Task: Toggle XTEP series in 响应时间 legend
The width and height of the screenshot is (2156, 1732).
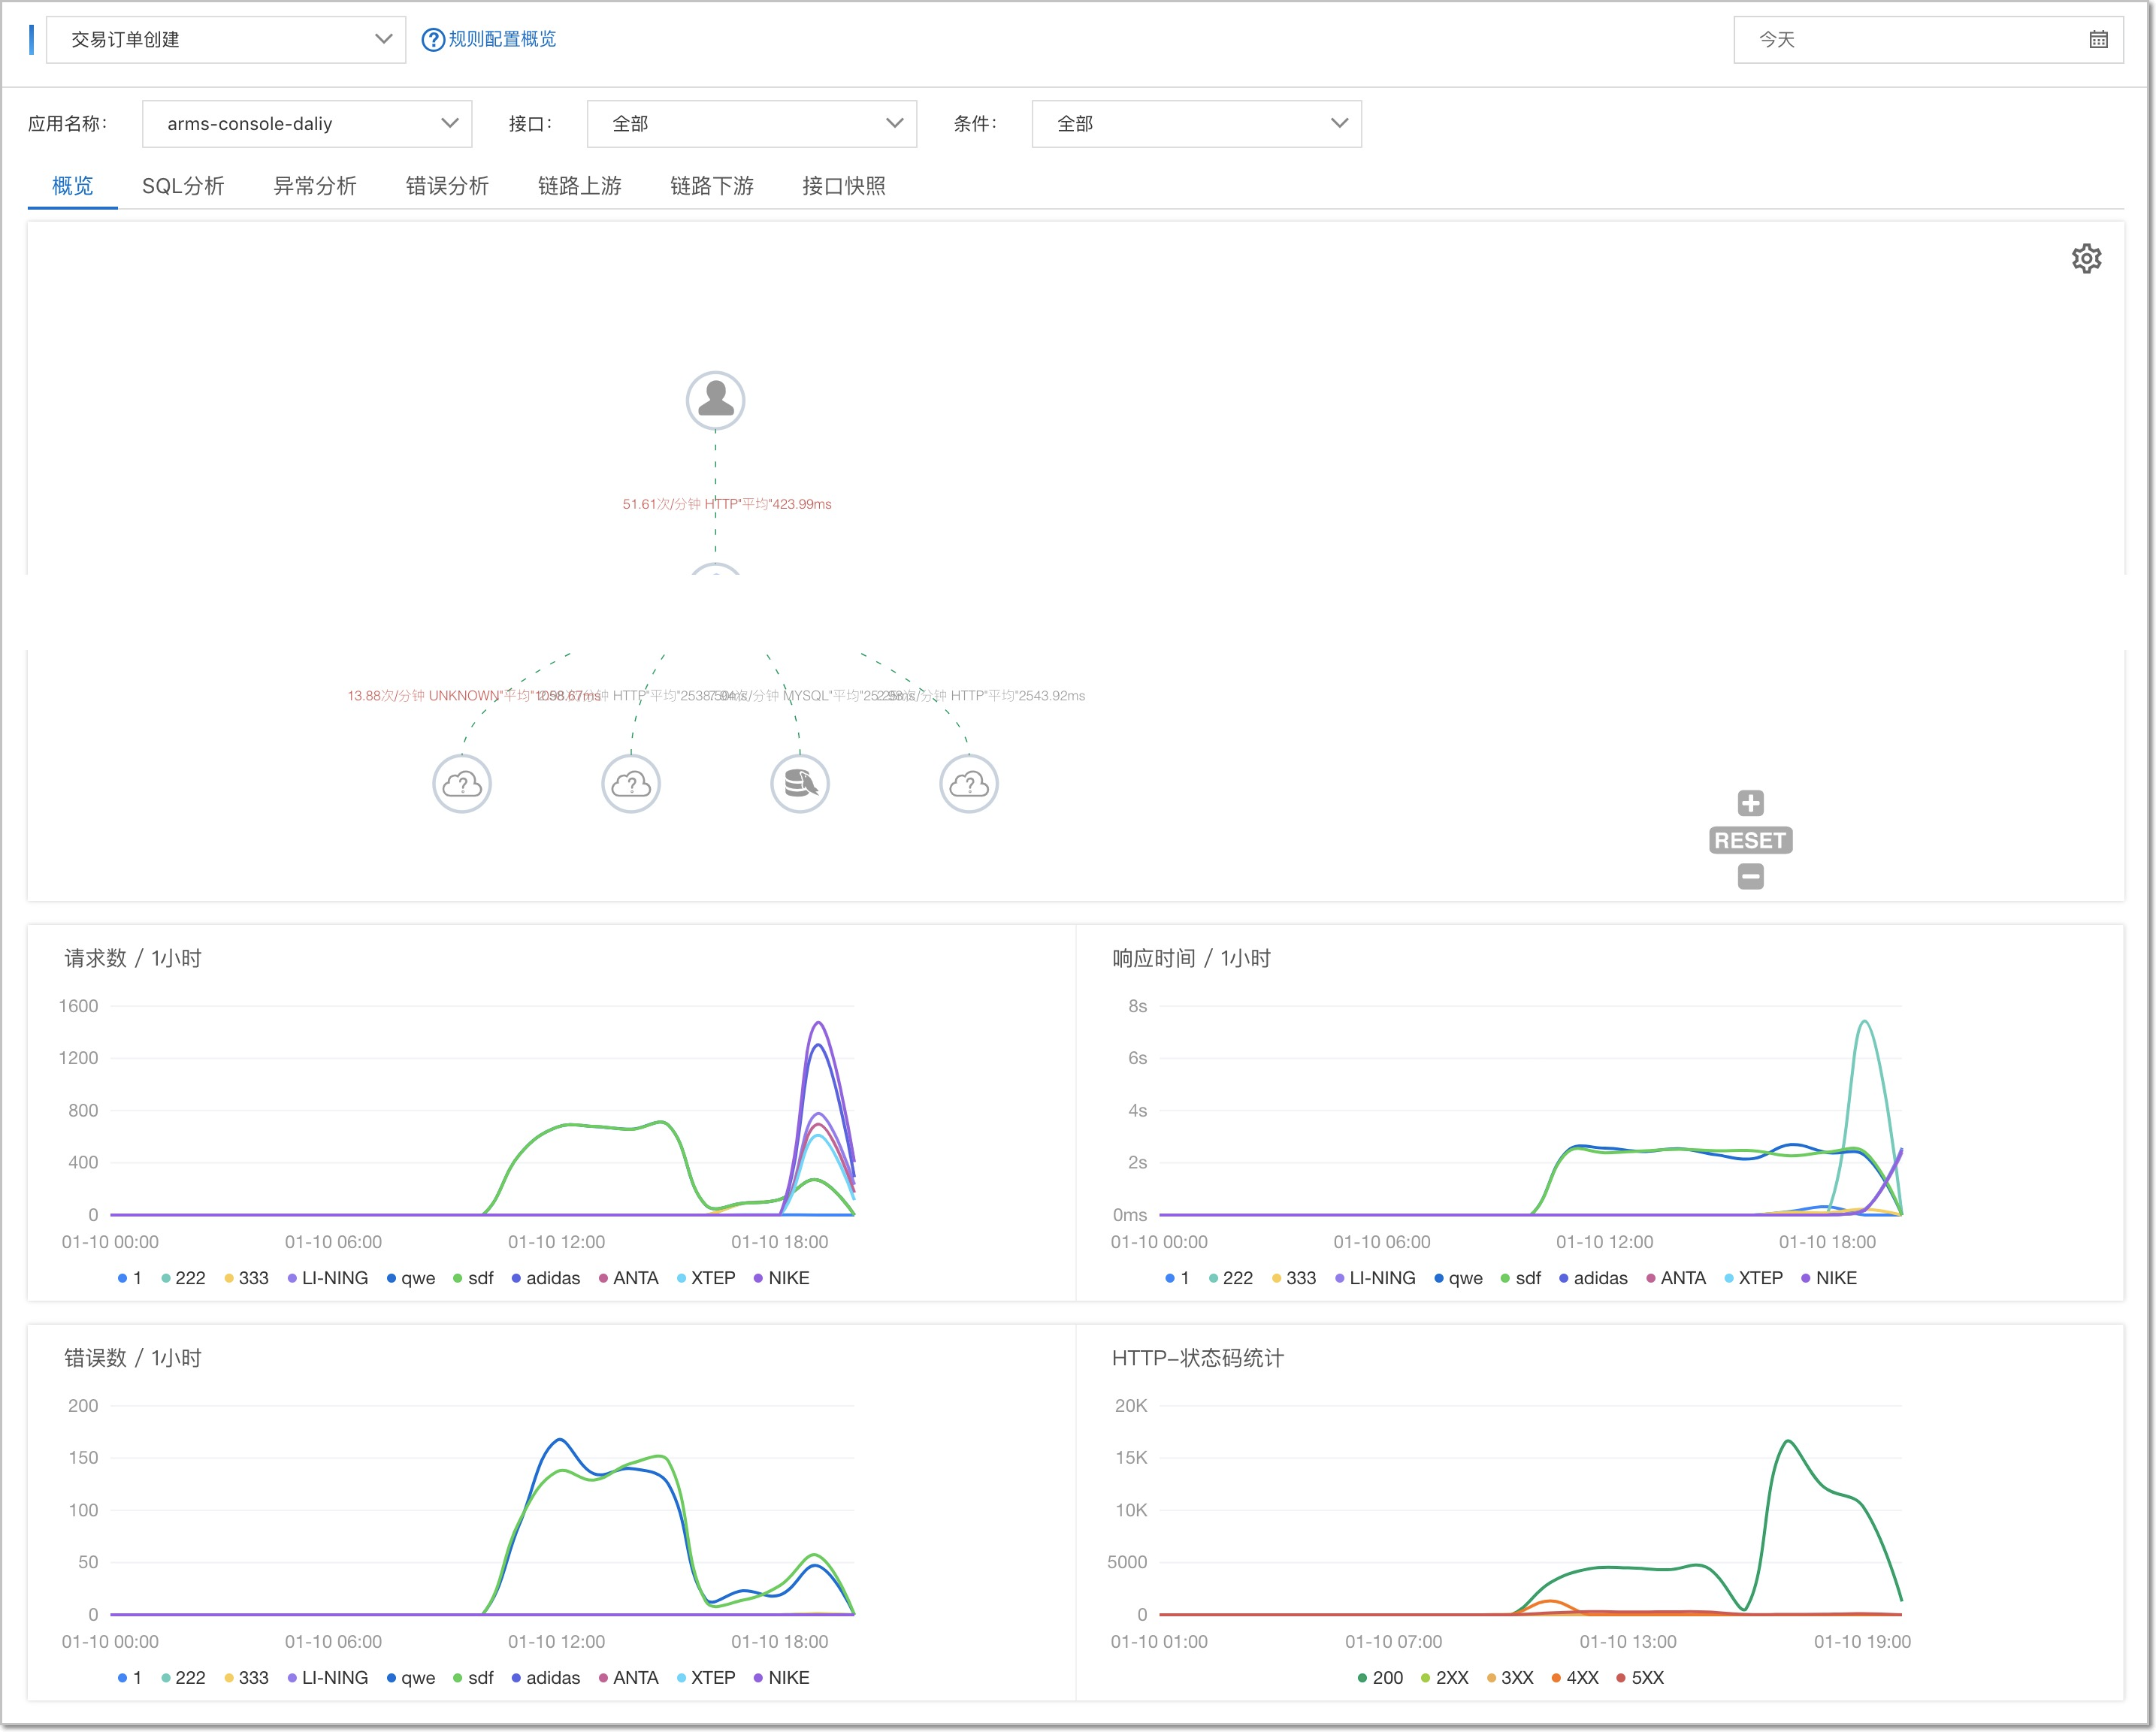Action: [x=1753, y=1278]
